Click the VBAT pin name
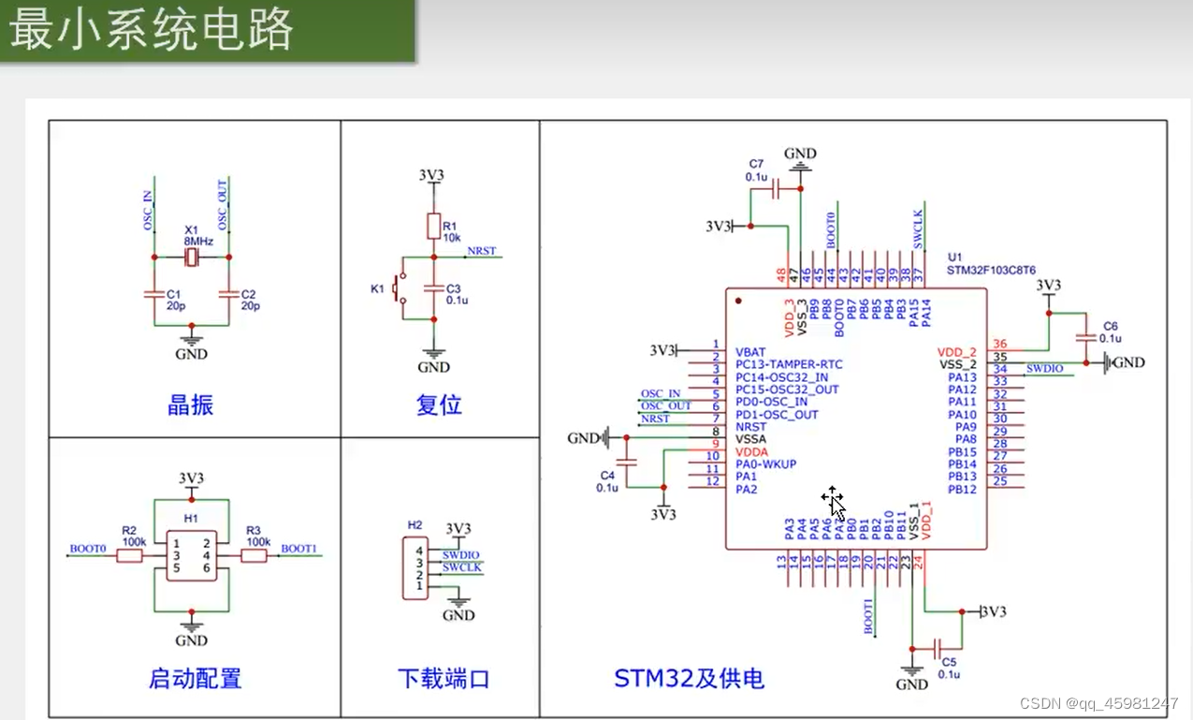1193x720 pixels. (750, 352)
